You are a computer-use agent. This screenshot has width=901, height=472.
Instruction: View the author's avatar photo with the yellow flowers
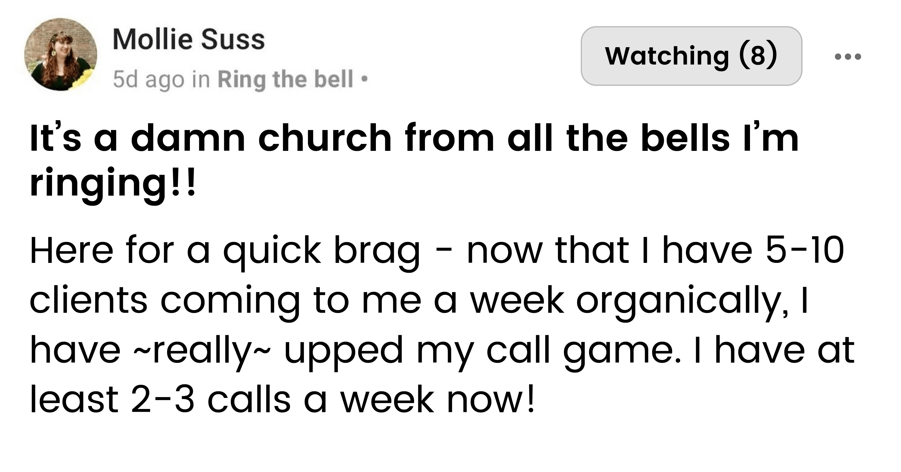(60, 55)
